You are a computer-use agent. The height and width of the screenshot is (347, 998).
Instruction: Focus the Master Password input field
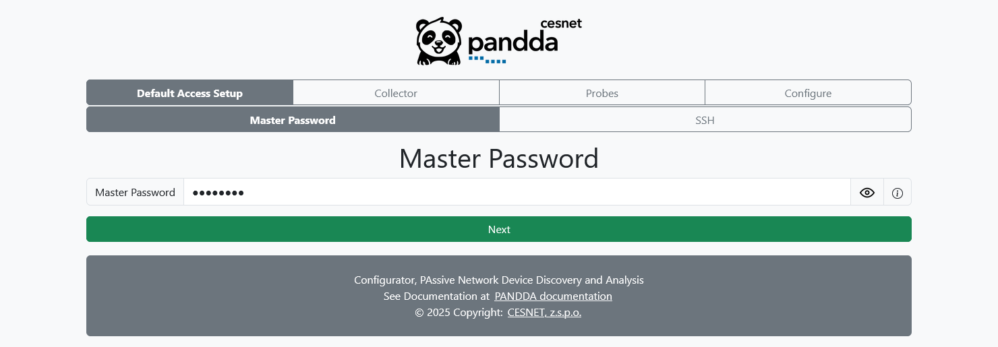(517, 193)
